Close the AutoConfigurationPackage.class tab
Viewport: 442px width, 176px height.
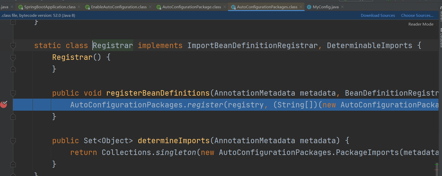coord(225,7)
